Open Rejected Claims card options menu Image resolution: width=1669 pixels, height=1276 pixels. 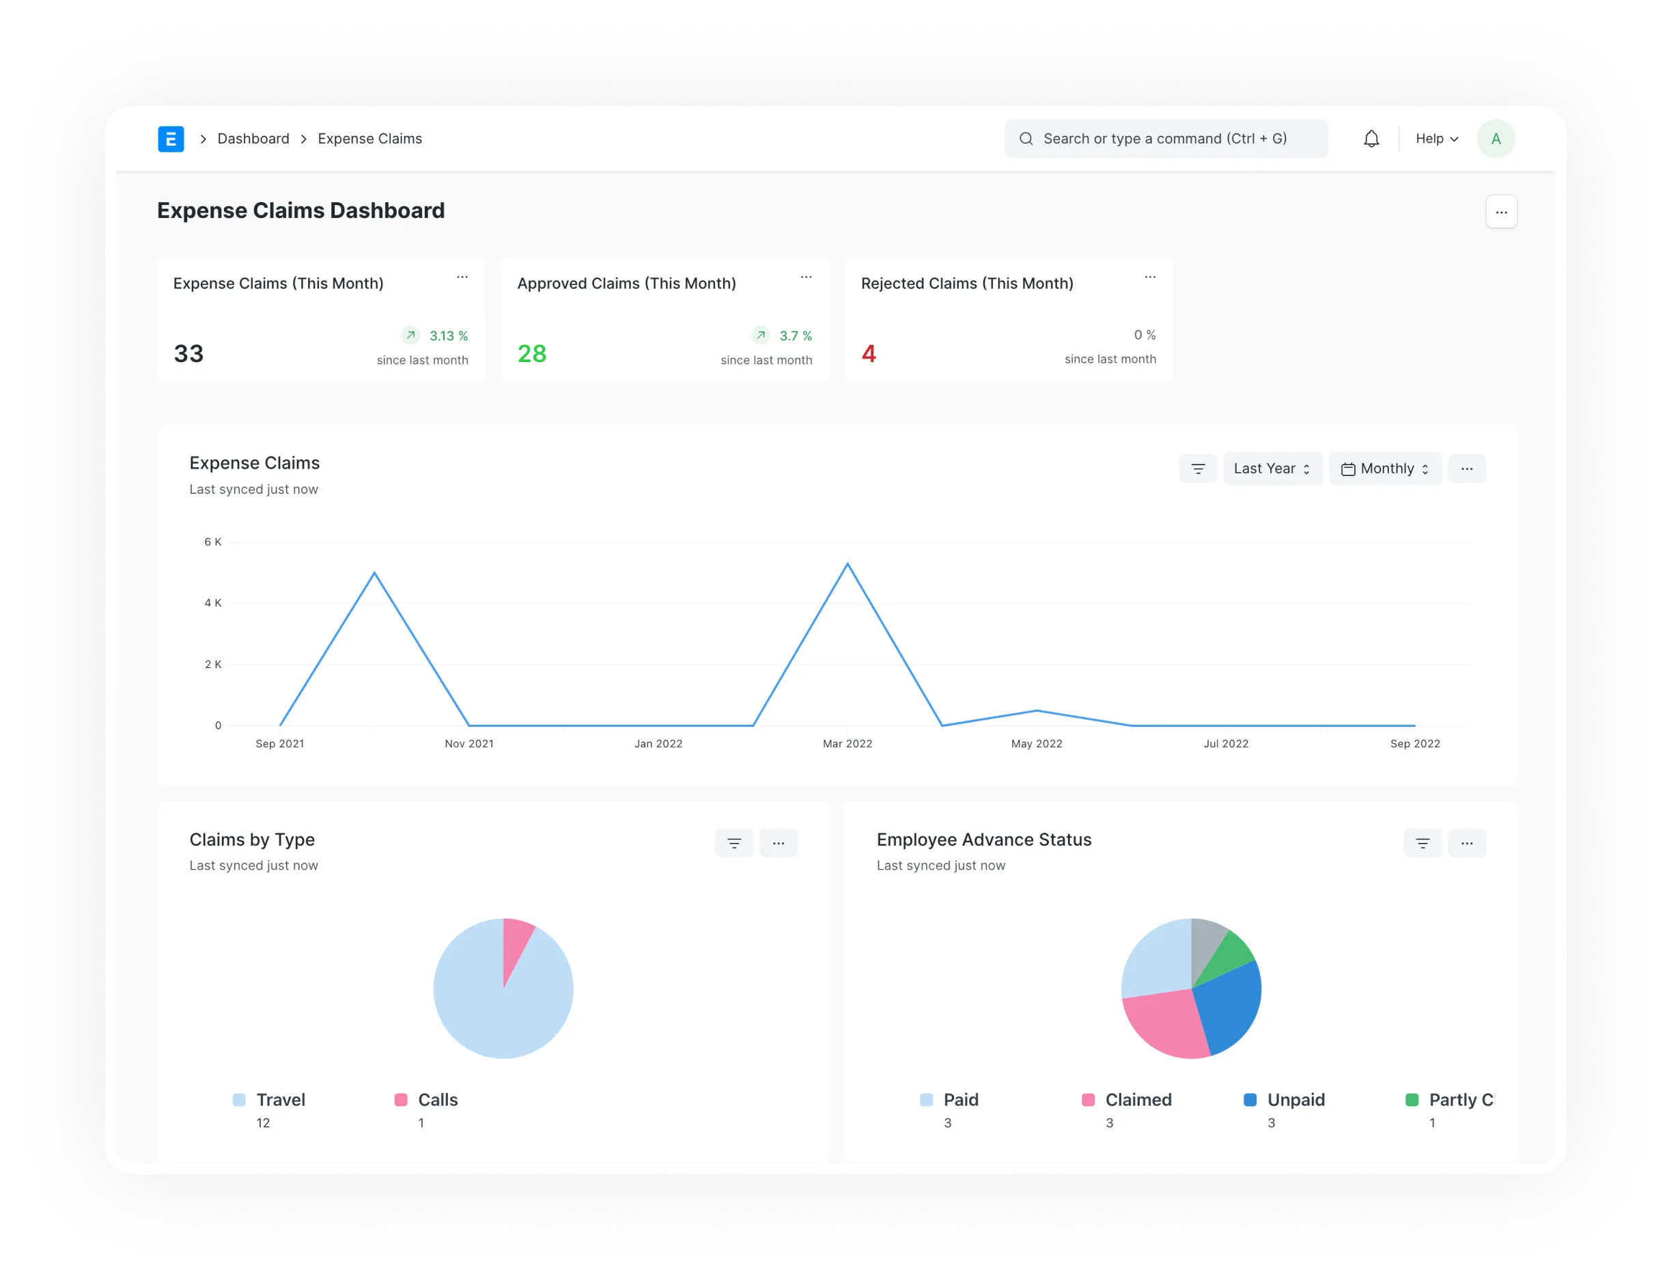tap(1149, 278)
